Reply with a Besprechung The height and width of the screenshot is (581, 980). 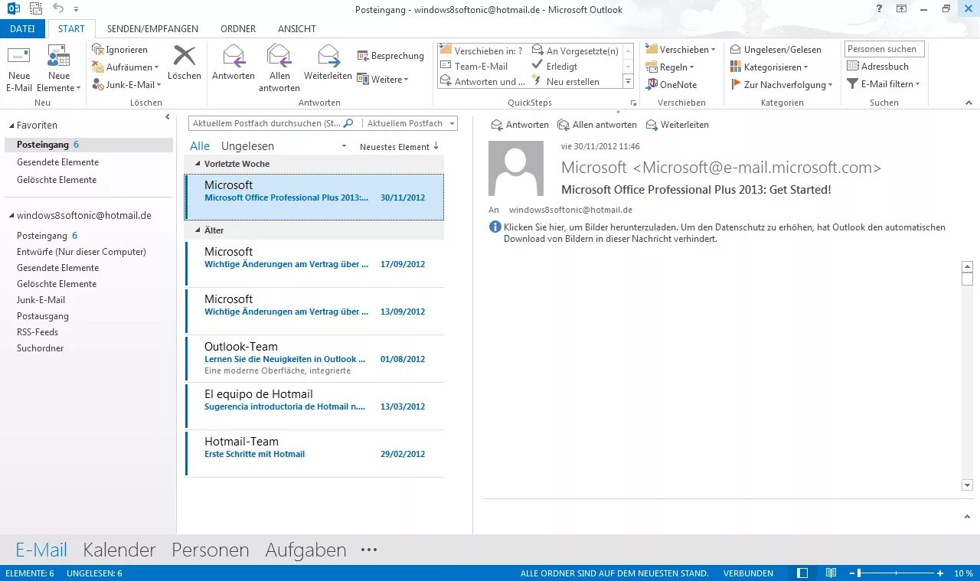390,56
